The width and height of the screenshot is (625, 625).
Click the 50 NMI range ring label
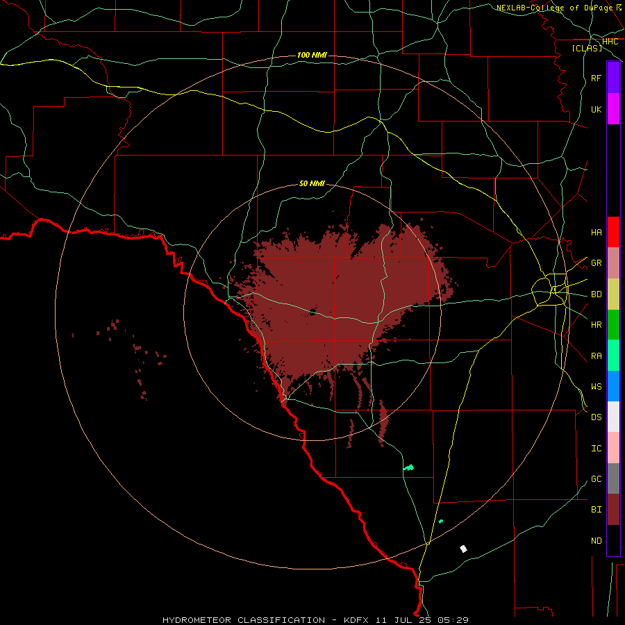point(312,183)
